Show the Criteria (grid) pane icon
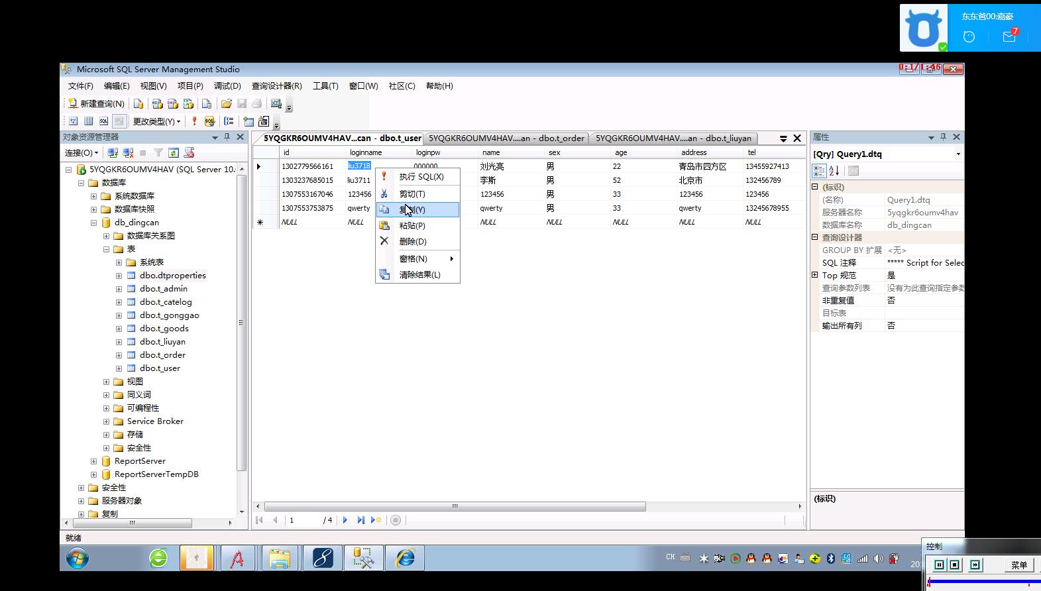This screenshot has width=1041, height=591. tap(88, 121)
